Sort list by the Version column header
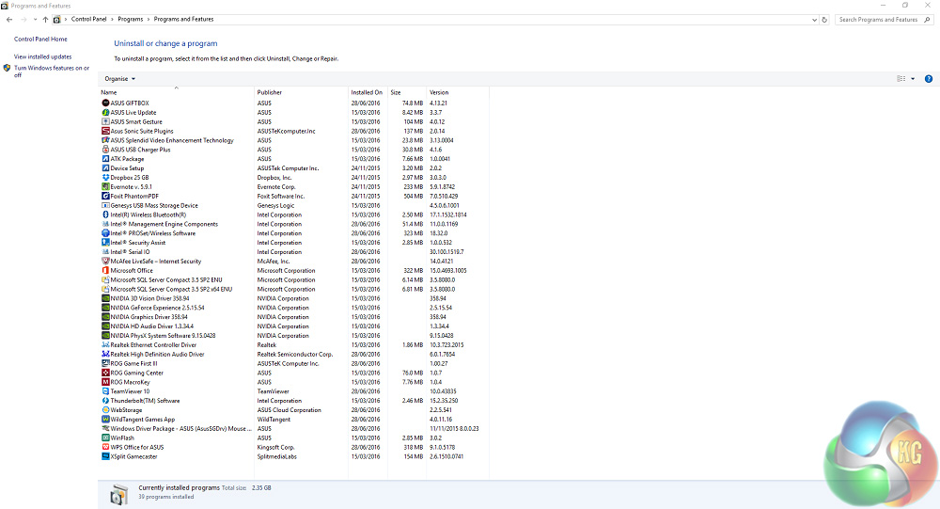940x509 pixels. click(458, 92)
